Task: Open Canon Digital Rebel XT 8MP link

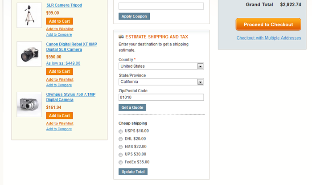Action: [x=72, y=47]
